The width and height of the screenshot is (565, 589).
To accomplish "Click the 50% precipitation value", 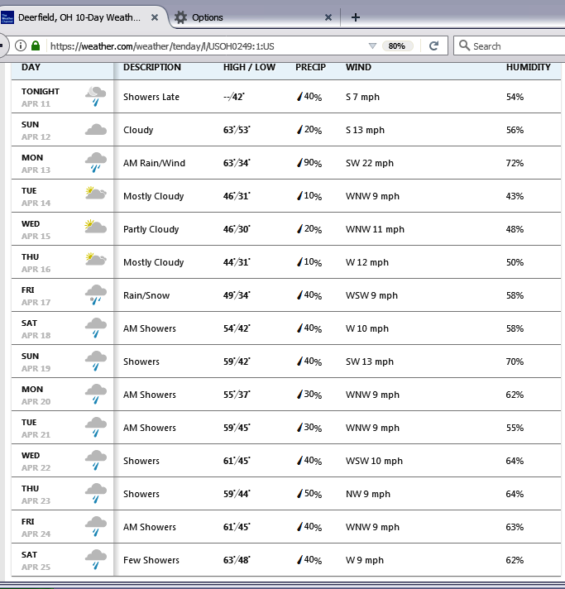I will (x=313, y=494).
